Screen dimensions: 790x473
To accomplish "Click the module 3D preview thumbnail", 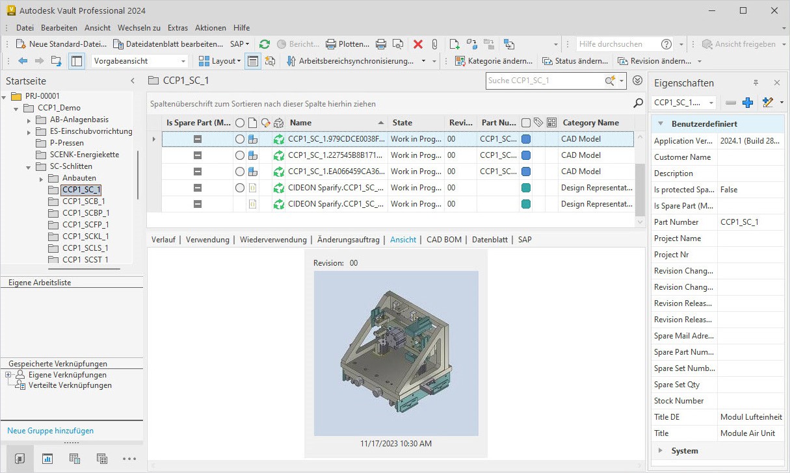I will (x=396, y=353).
